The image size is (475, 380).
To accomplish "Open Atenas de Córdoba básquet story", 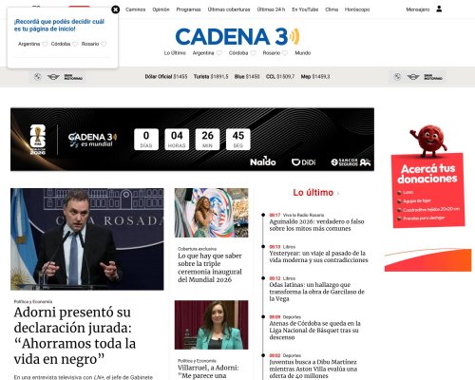I will point(314,331).
